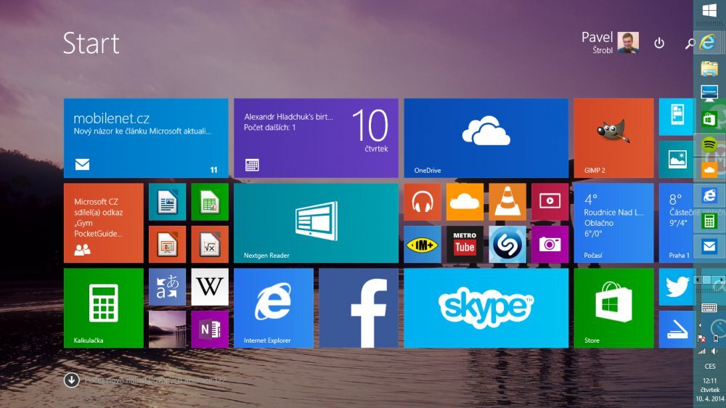Open the orange cloud small tile
This screenshot has width=726, height=408.
(x=465, y=202)
